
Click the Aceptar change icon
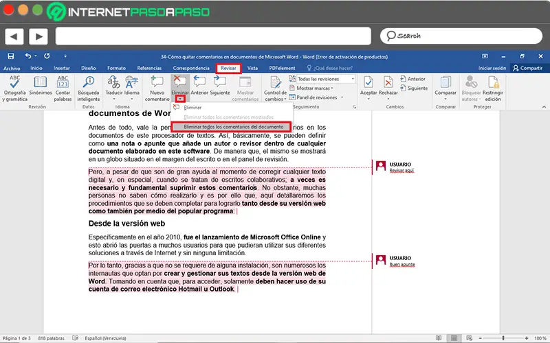coord(368,82)
